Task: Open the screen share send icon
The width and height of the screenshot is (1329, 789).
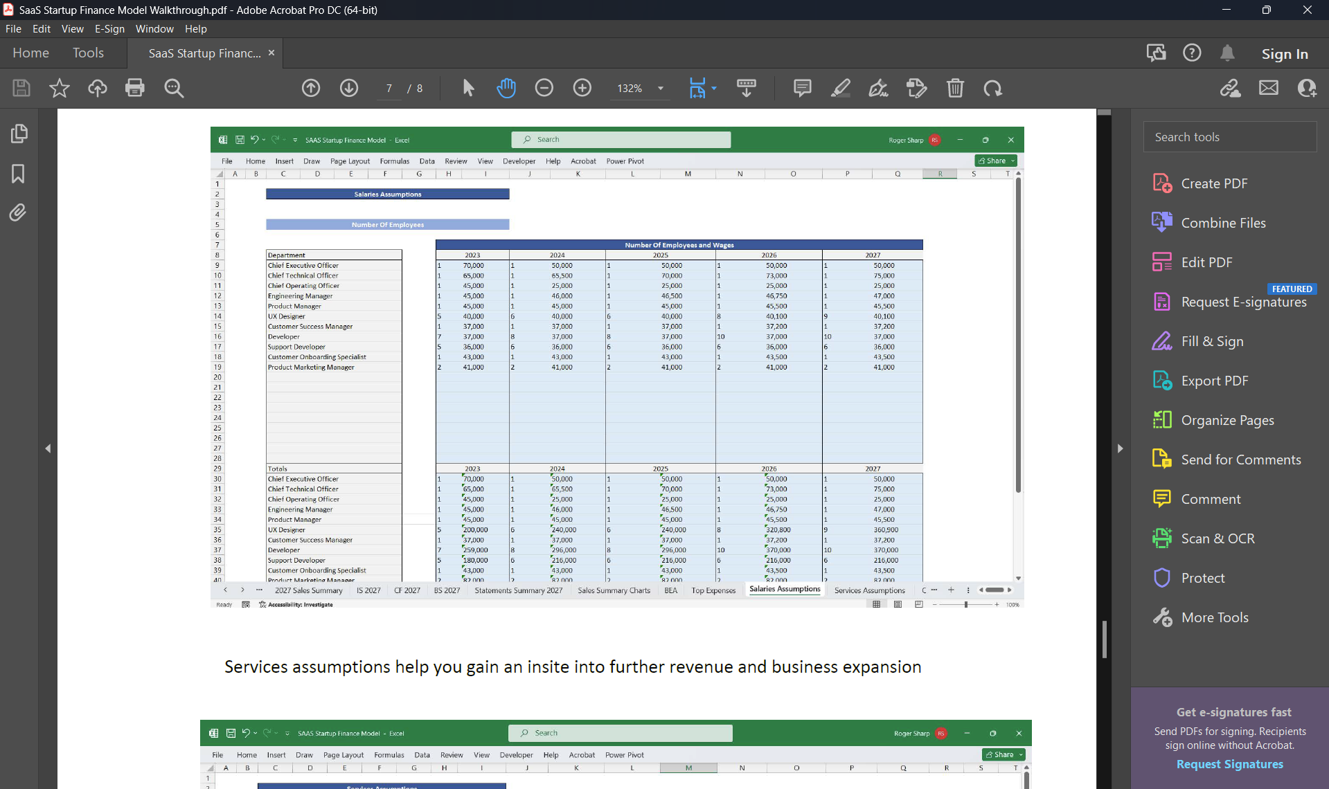Action: (x=1157, y=53)
